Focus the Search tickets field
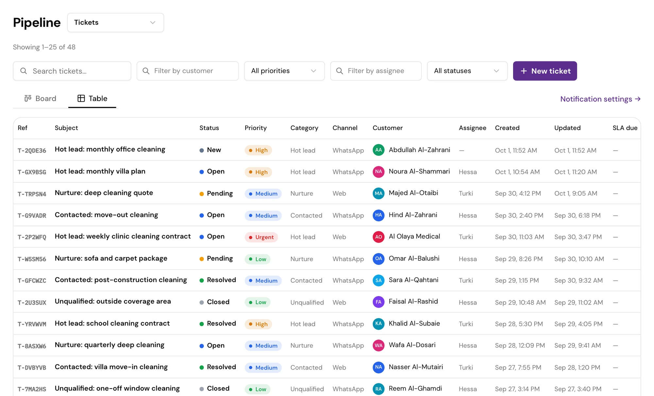 click(72, 71)
